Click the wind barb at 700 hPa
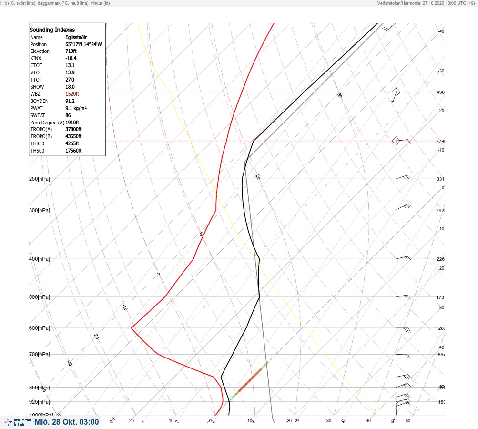Screen dimensions: 478x429 point(403,356)
